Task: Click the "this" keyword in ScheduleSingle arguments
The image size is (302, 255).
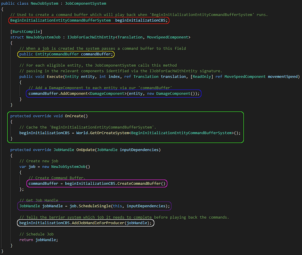Action: (117, 206)
